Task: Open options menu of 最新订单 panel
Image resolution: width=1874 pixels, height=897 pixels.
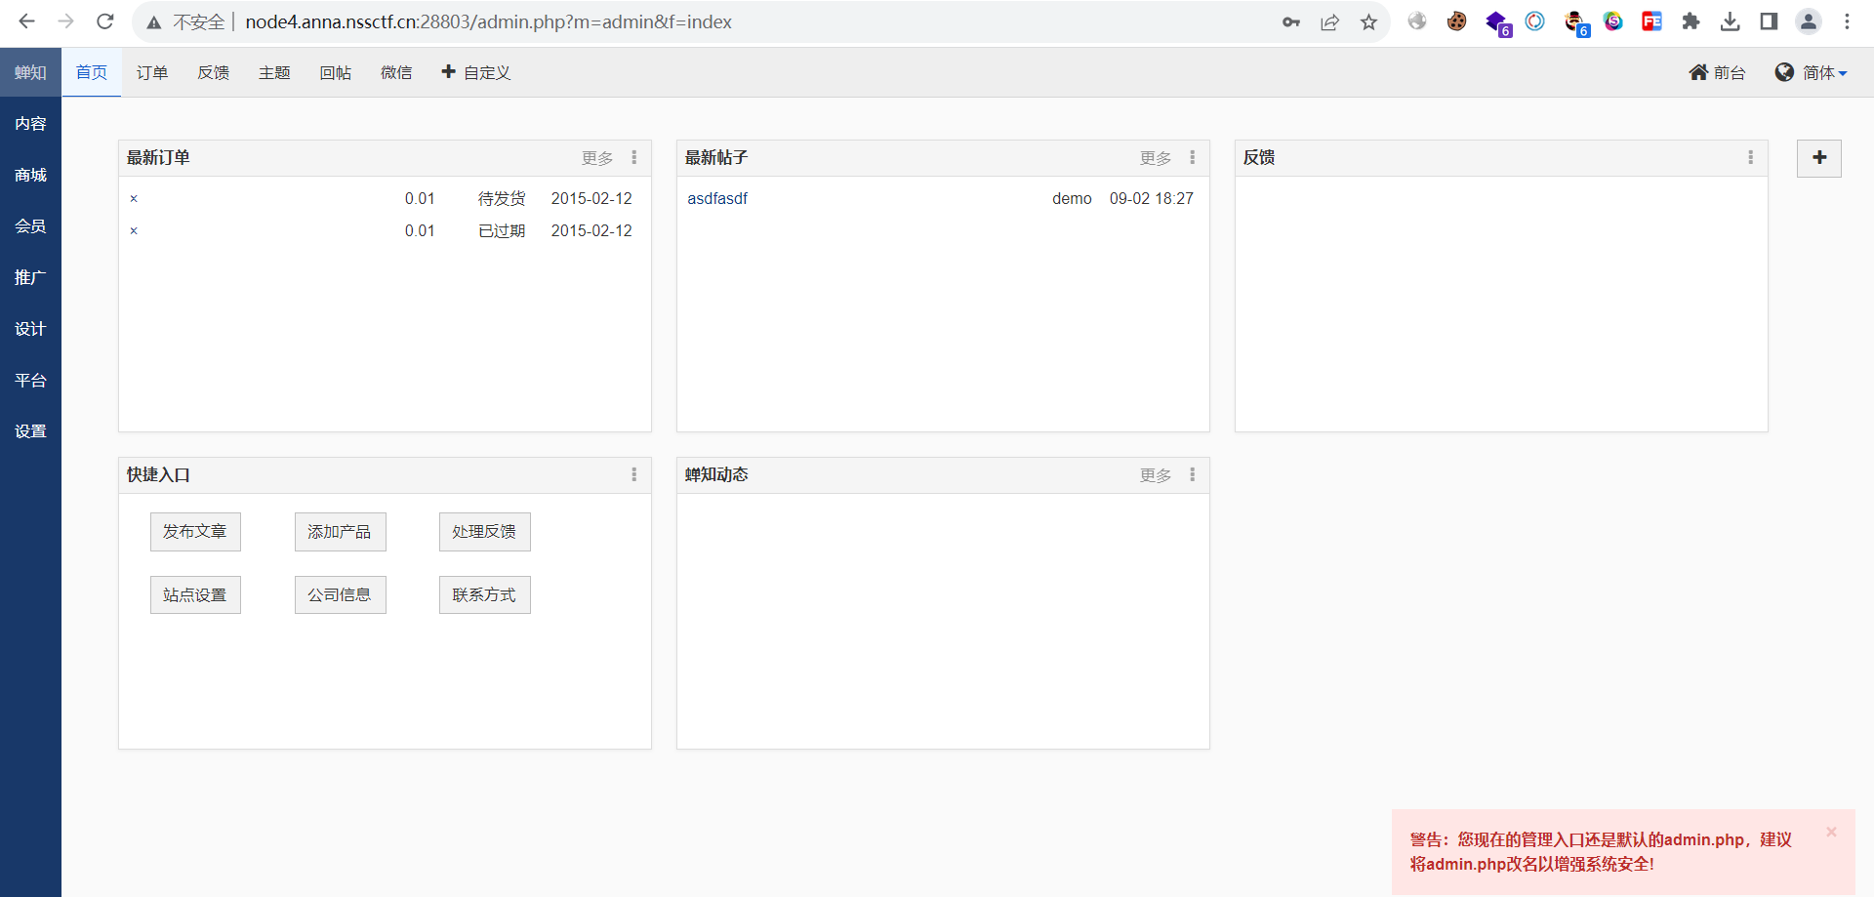Action: pyautogui.click(x=634, y=157)
